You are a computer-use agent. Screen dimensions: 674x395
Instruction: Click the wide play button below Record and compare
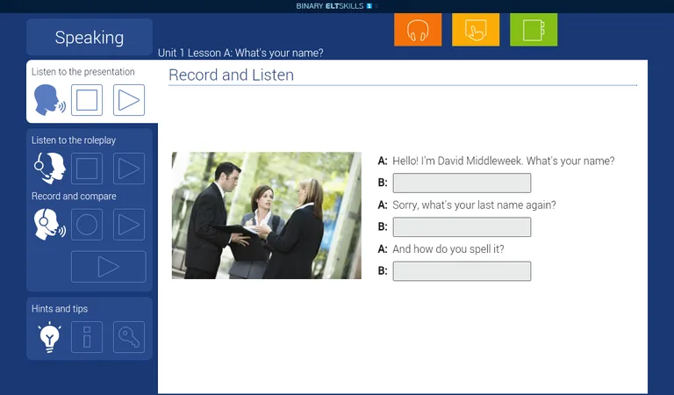(108, 267)
